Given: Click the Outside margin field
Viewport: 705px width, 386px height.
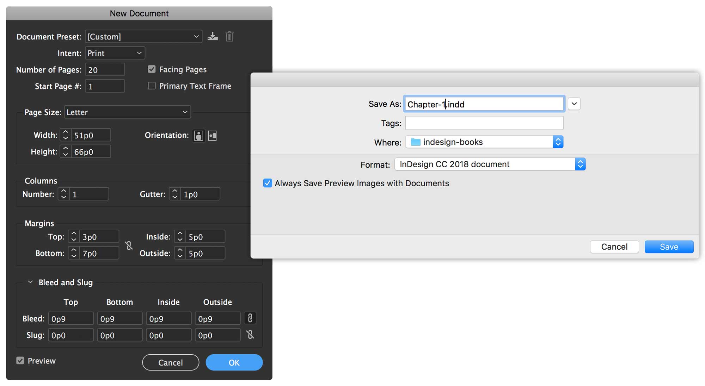Looking at the screenshot, I should point(205,253).
